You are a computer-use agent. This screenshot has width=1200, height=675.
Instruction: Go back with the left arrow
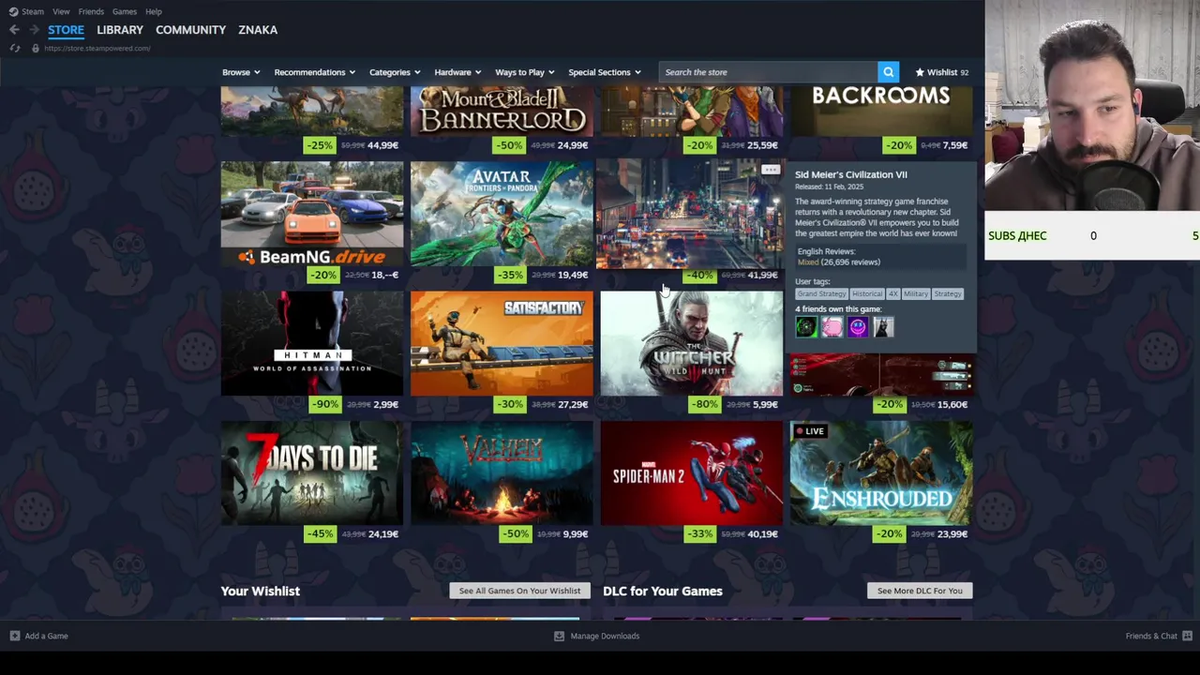[x=14, y=30]
